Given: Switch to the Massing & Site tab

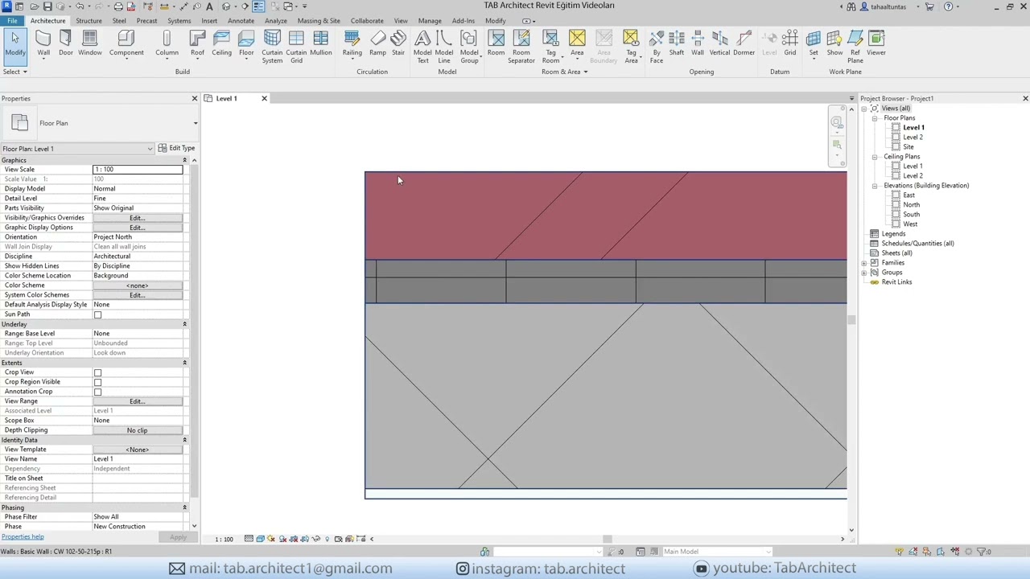Looking at the screenshot, I should 319,20.
